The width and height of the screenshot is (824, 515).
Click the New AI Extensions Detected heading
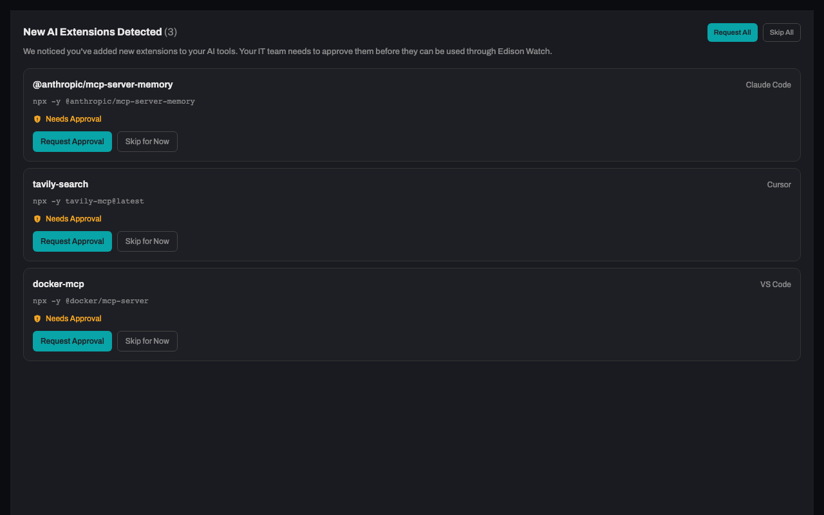click(92, 32)
